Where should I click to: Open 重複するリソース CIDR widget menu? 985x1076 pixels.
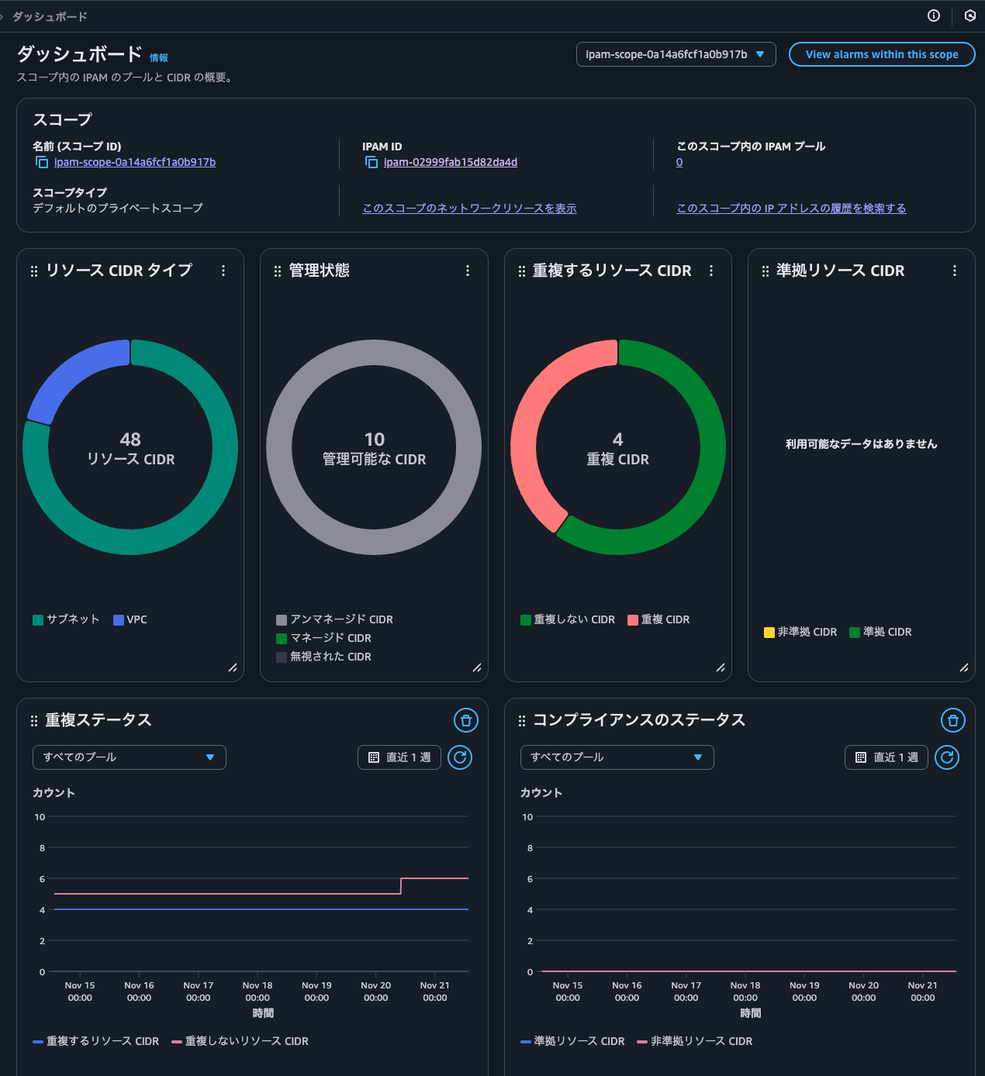pos(711,271)
